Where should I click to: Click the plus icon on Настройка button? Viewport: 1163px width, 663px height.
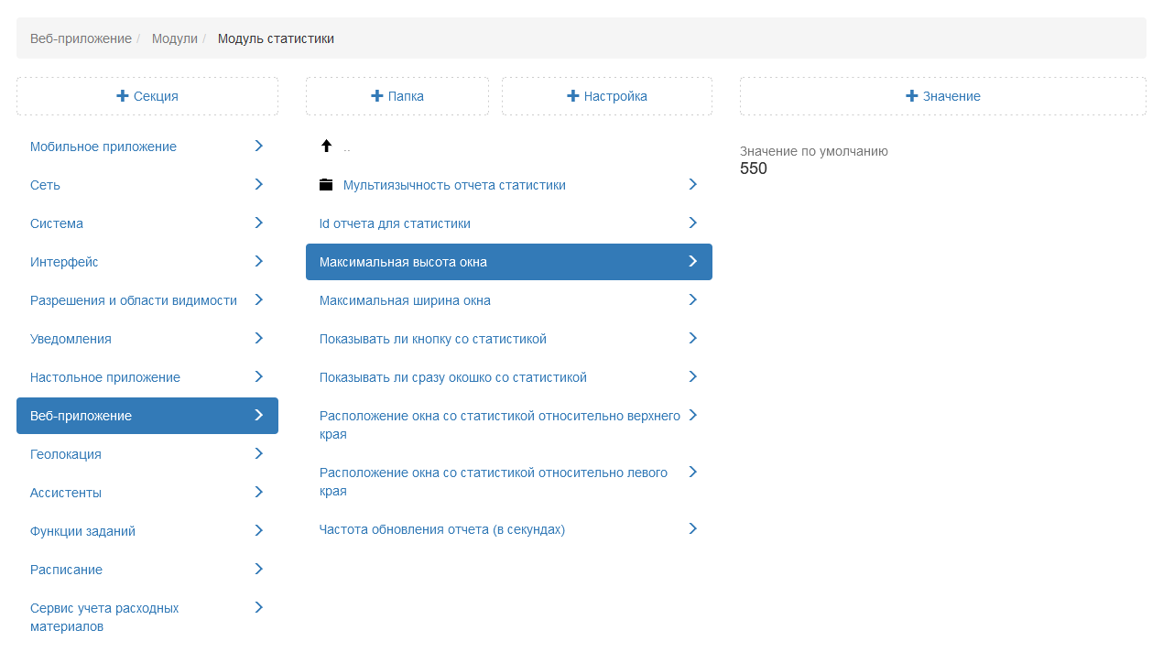coord(573,96)
